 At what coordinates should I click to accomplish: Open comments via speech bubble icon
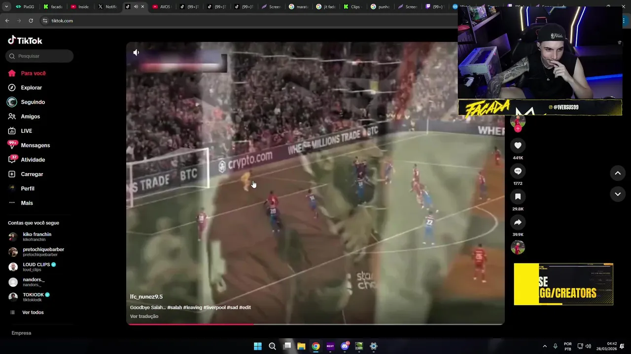[x=518, y=171]
